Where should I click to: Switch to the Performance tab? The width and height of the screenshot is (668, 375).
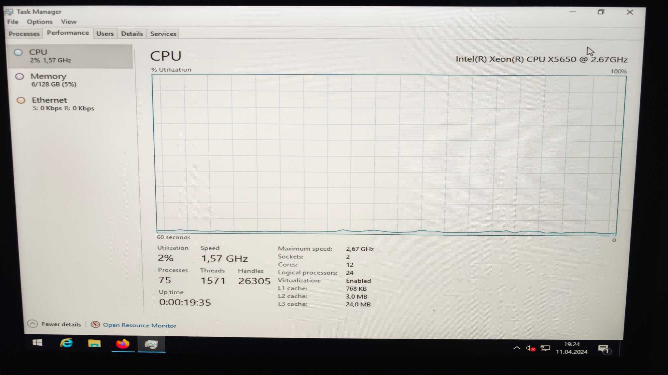pyautogui.click(x=67, y=33)
